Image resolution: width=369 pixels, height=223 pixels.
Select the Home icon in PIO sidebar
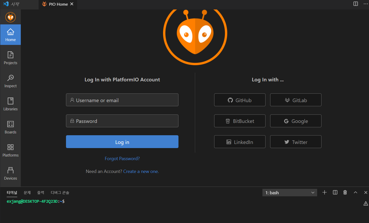10,35
